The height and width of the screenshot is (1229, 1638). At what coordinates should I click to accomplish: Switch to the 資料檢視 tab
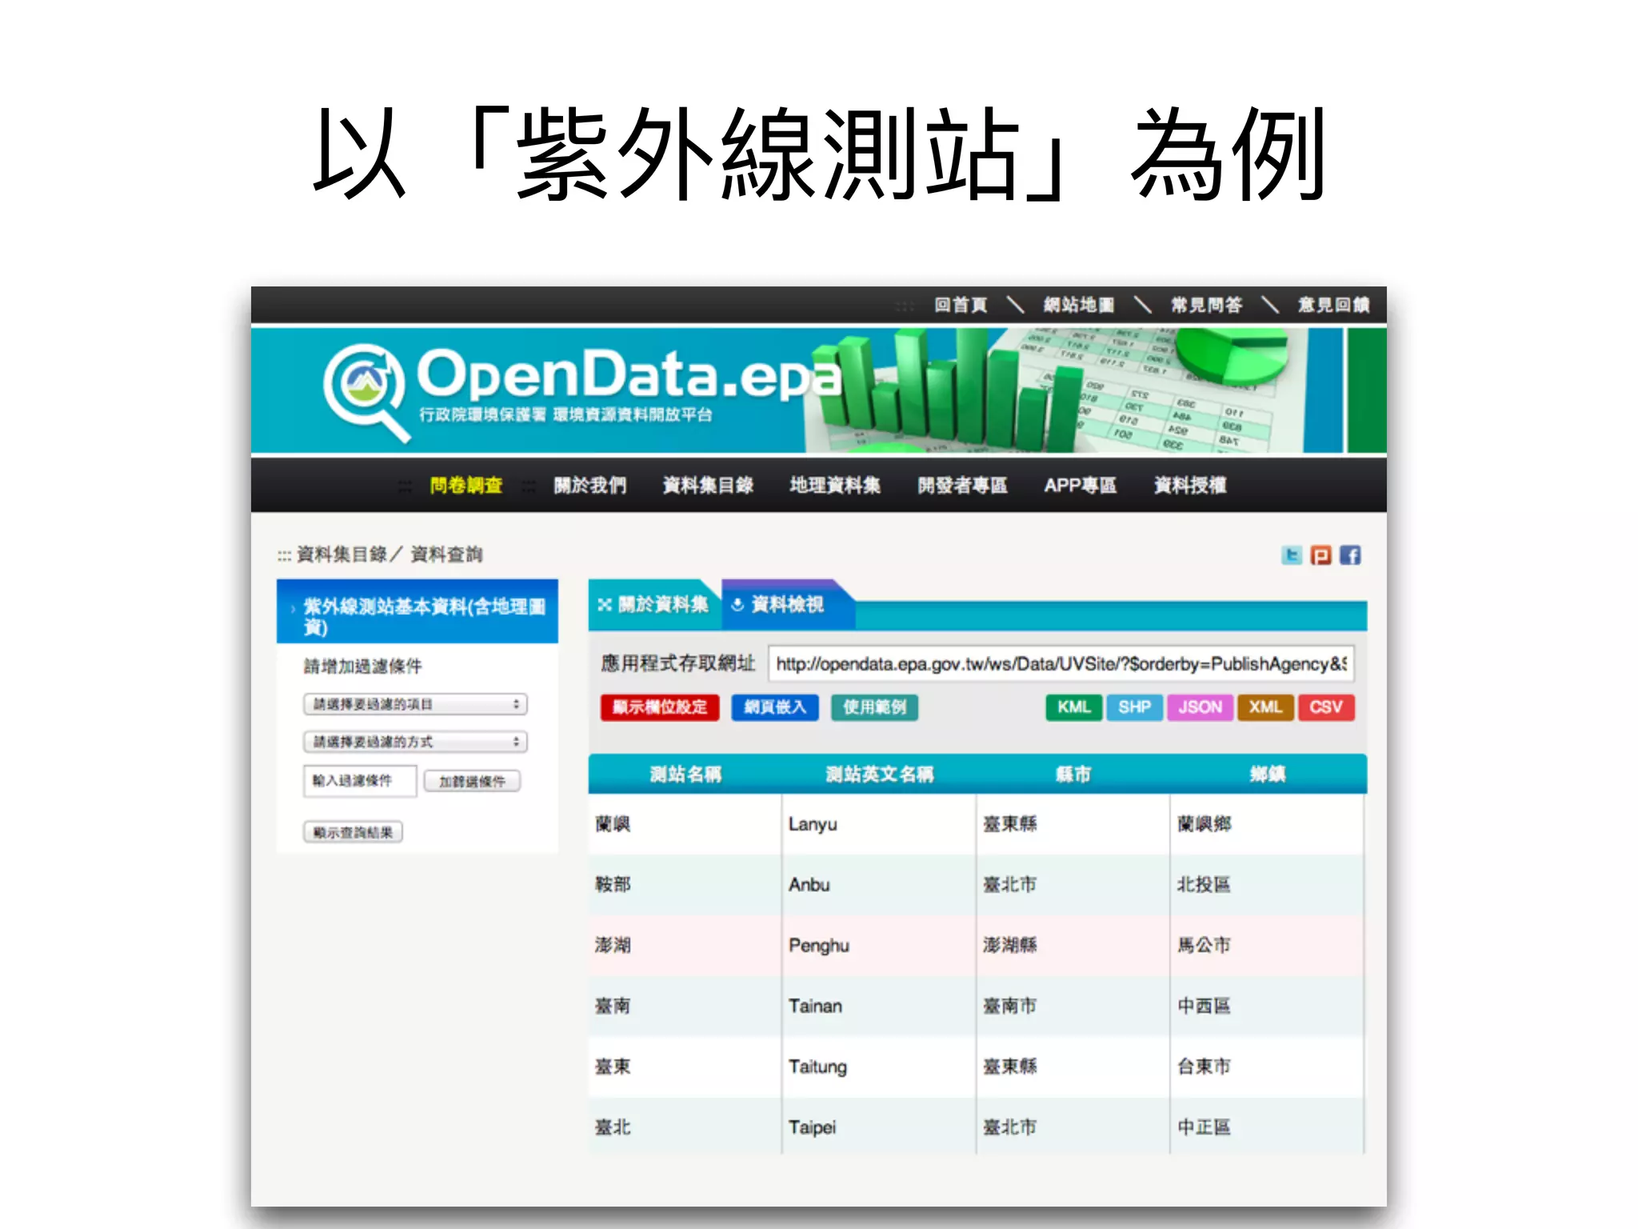point(778,605)
